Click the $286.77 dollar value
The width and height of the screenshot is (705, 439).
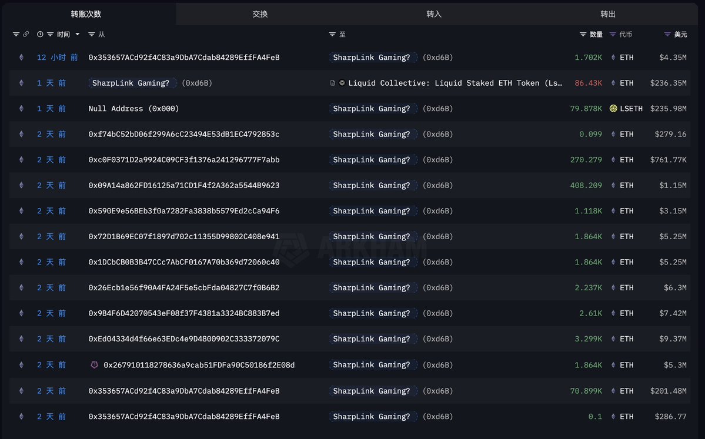click(670, 417)
